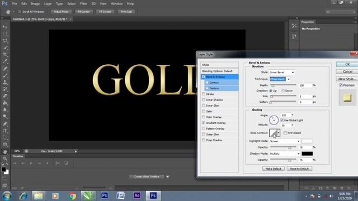The width and height of the screenshot is (358, 201).
Task: Select the Crop tool
Action: tap(5, 54)
